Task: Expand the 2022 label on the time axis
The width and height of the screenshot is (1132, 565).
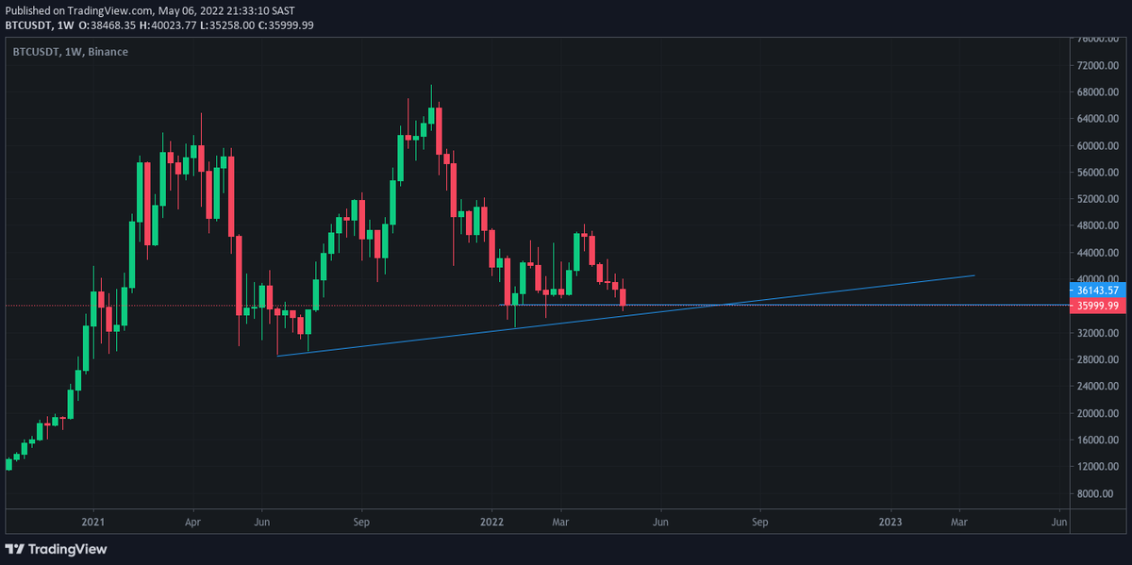Action: click(x=492, y=521)
